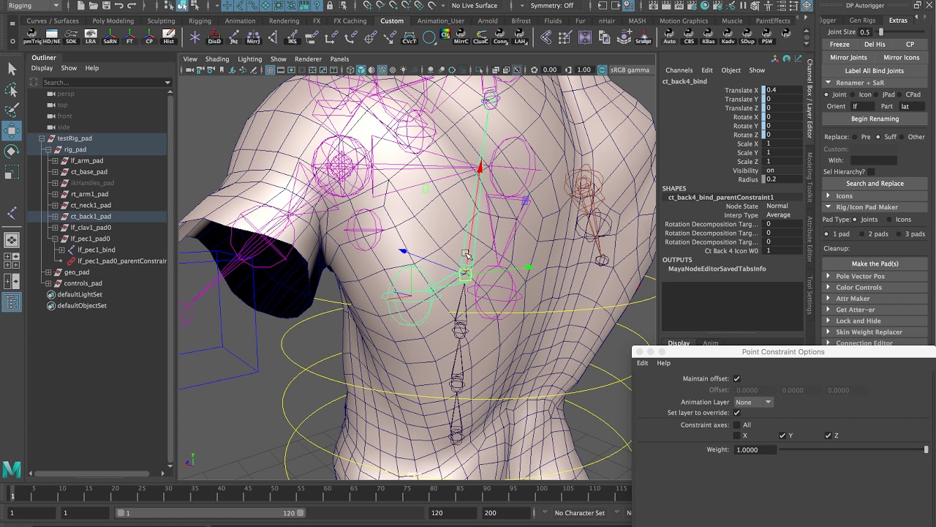This screenshot has width=936, height=527.
Task: Click the DisD shelf icon
Action: tap(214, 37)
